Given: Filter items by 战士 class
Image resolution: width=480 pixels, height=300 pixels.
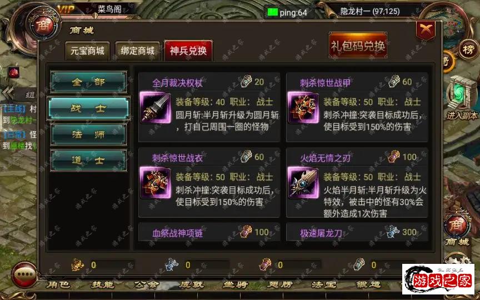Looking at the screenshot, I should tap(88, 109).
